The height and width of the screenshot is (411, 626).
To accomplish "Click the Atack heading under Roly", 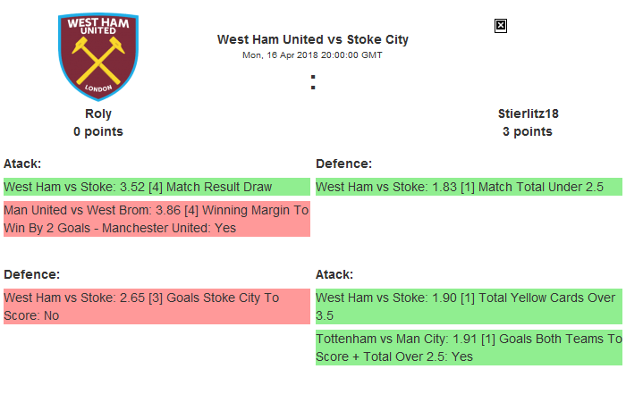I will point(22,164).
